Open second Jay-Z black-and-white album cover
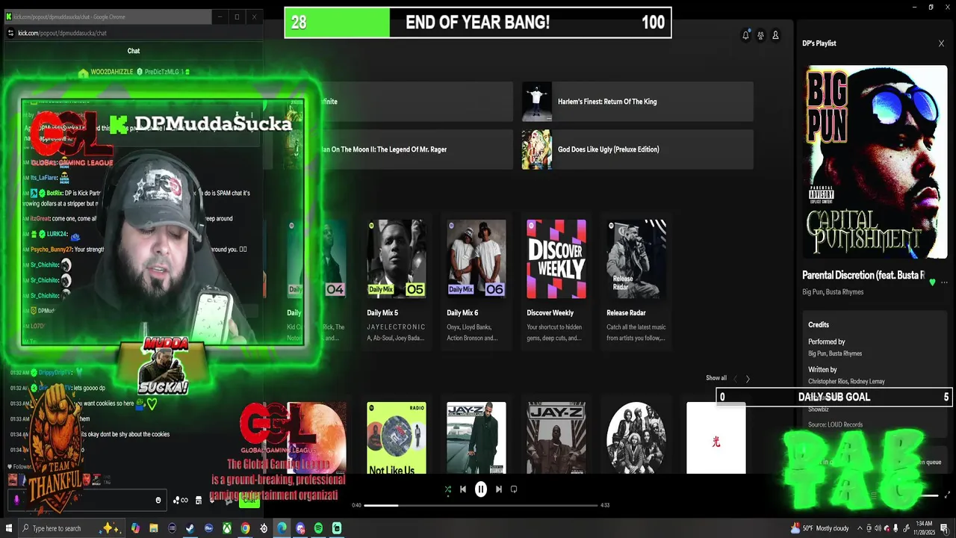 [x=556, y=438]
